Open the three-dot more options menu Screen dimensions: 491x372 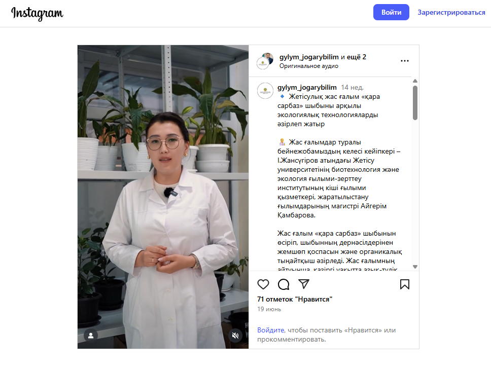(405, 61)
